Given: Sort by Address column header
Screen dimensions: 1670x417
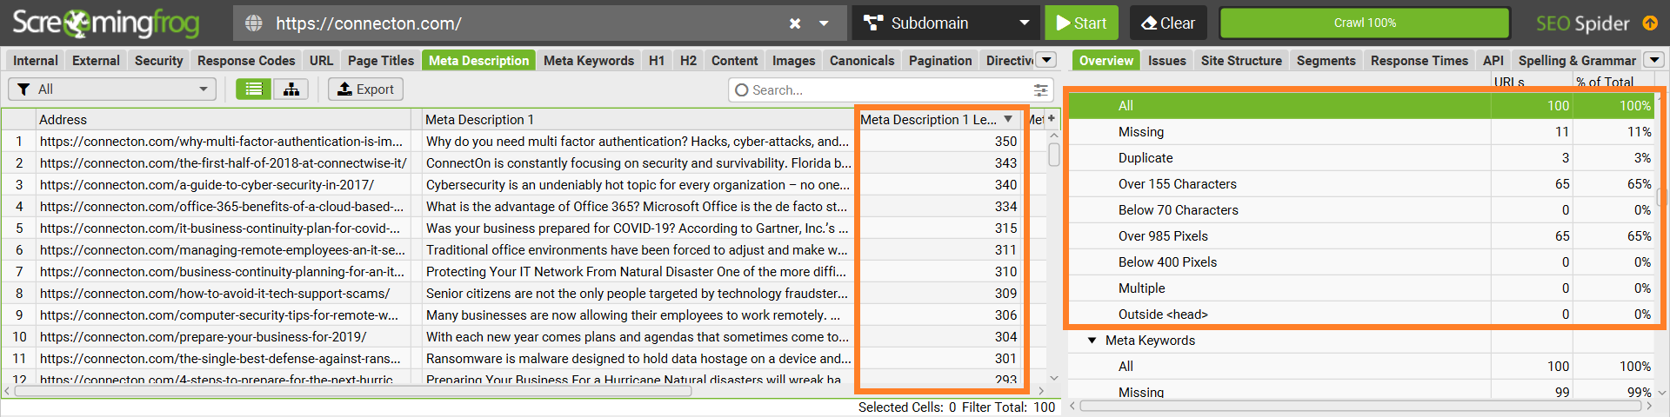Looking at the screenshot, I should tap(223, 119).
